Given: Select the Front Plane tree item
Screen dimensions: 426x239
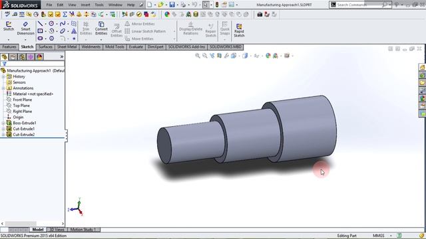Looking at the screenshot, I should coord(22,100).
